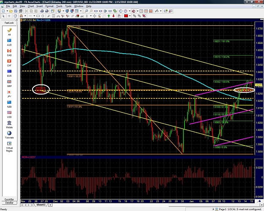Screen dimensions: 264x211
Task: Open the Format menu
Action: [49, 6]
